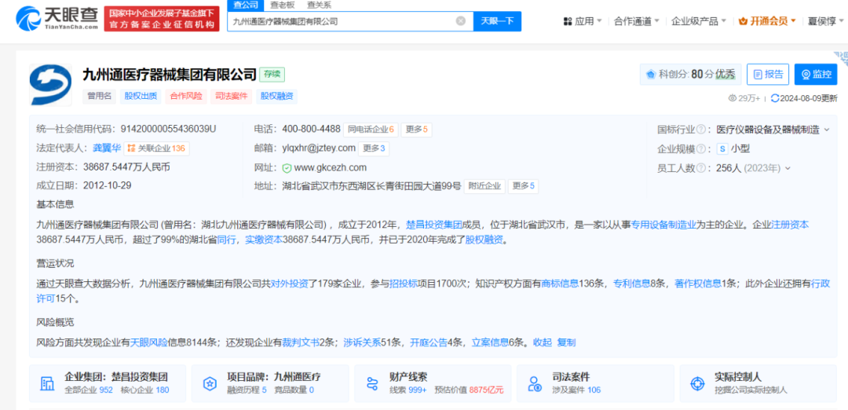Click 更多 5 next to address
This screenshot has height=410, width=848.
point(524,186)
